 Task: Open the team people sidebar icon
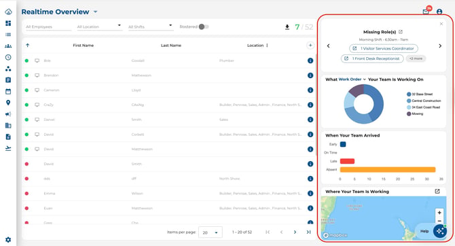click(x=8, y=46)
